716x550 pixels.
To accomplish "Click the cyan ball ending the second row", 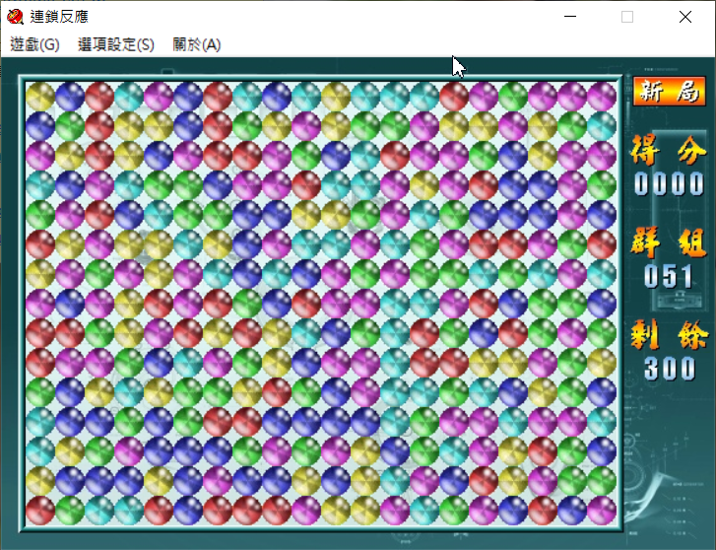I will click(602, 126).
